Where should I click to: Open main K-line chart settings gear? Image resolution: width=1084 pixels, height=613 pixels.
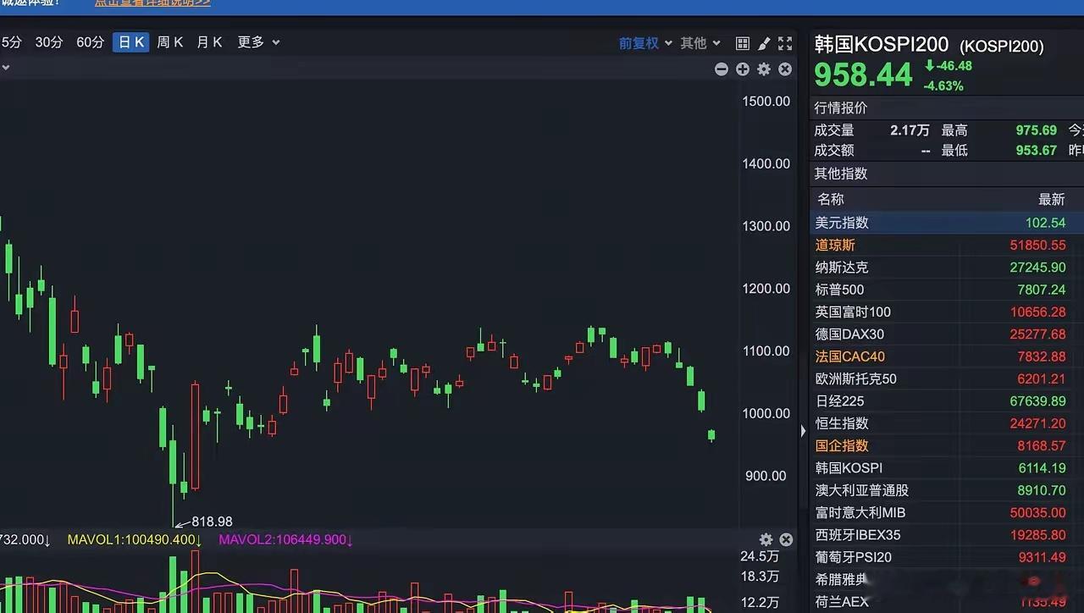pos(764,69)
